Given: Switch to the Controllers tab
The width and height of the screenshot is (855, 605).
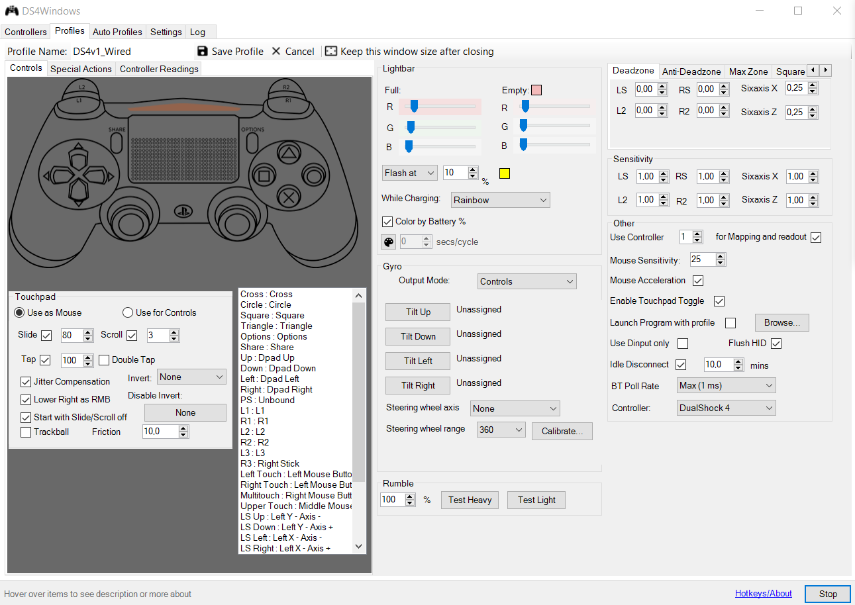Looking at the screenshot, I should pos(26,32).
